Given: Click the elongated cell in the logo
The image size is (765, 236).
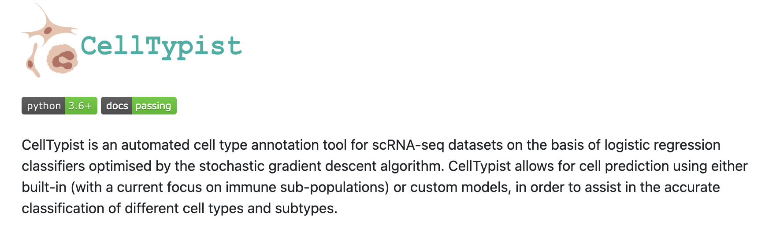Looking at the screenshot, I should pyautogui.click(x=33, y=62).
